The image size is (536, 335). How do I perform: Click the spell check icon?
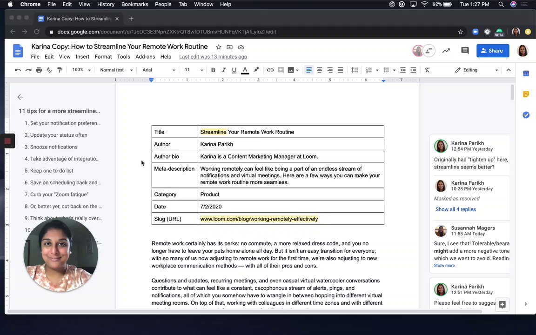49,70
